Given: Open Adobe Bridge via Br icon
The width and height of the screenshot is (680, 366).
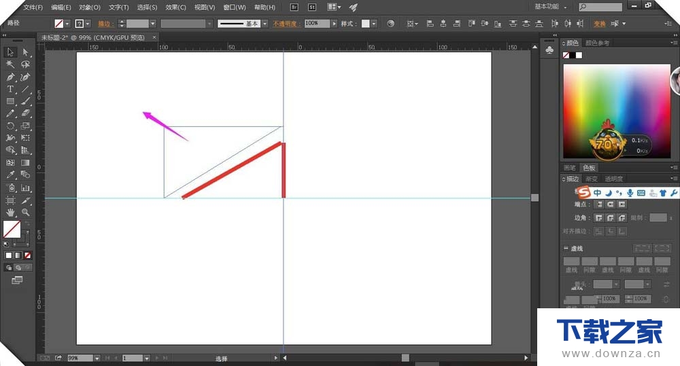Looking at the screenshot, I should (294, 7).
